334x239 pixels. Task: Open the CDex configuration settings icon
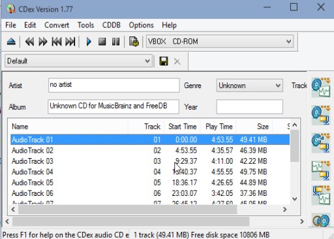coord(134,42)
